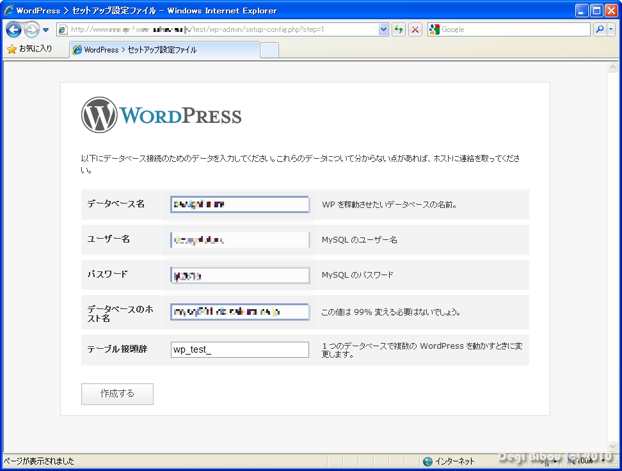
Task: Stop loading with the red X icon
Action: coord(415,29)
